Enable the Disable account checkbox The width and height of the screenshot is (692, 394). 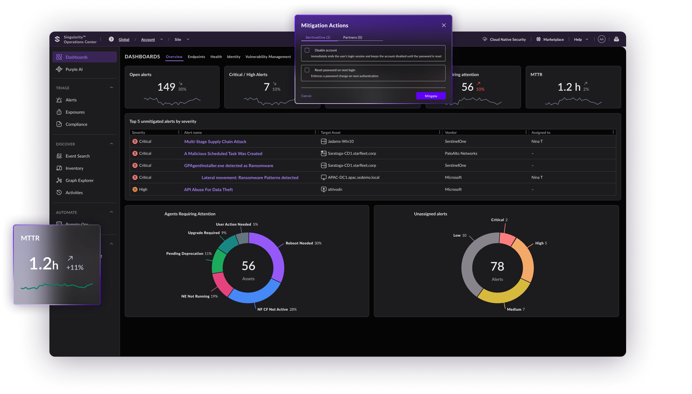pos(307,50)
